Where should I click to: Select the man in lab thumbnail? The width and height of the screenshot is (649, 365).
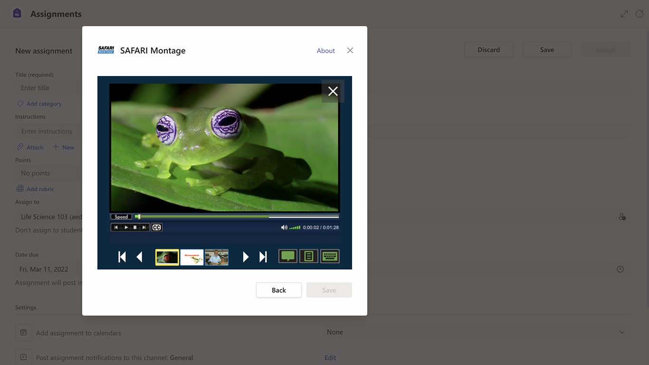pos(217,257)
